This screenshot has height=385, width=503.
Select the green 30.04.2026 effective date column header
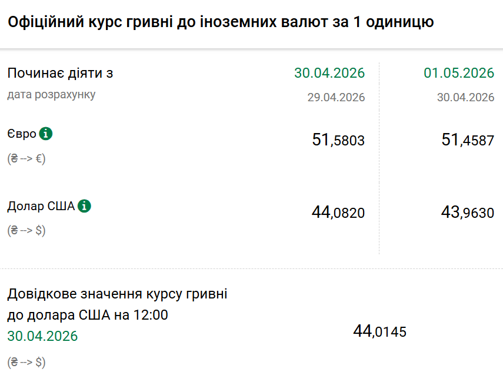(329, 73)
